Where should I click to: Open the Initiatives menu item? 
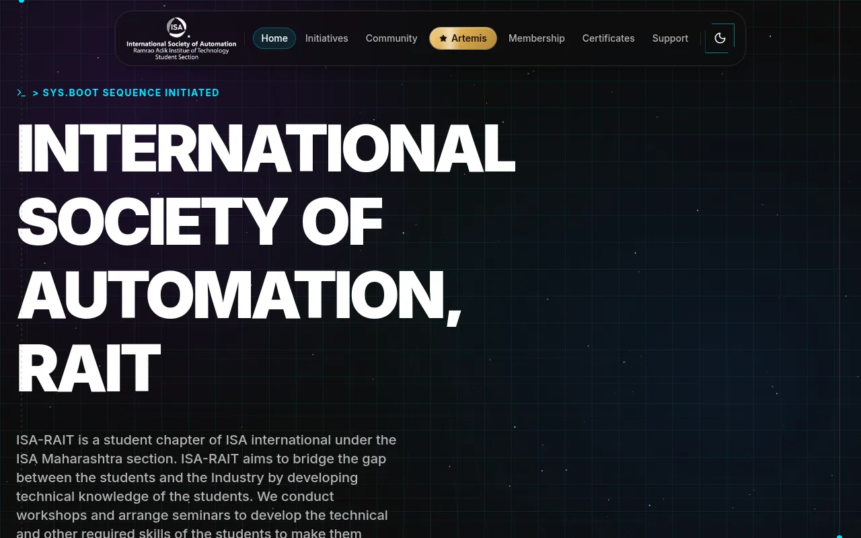327,38
